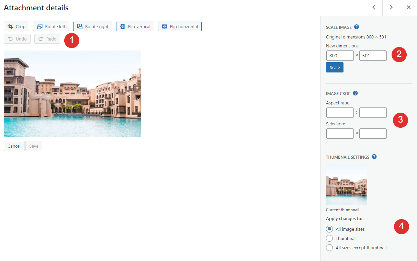The image size is (417, 261).
Task: Flip the image vertically
Action: tap(135, 26)
